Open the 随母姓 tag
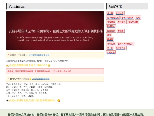 click(x=110, y=40)
